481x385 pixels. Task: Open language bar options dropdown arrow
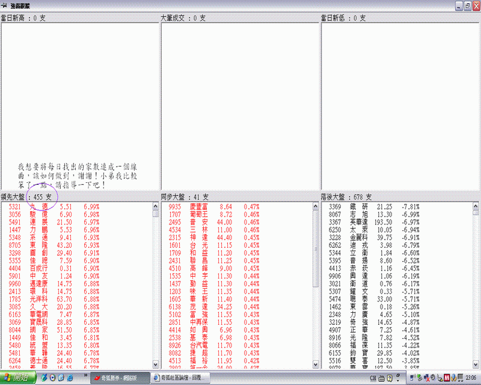click(x=398, y=380)
